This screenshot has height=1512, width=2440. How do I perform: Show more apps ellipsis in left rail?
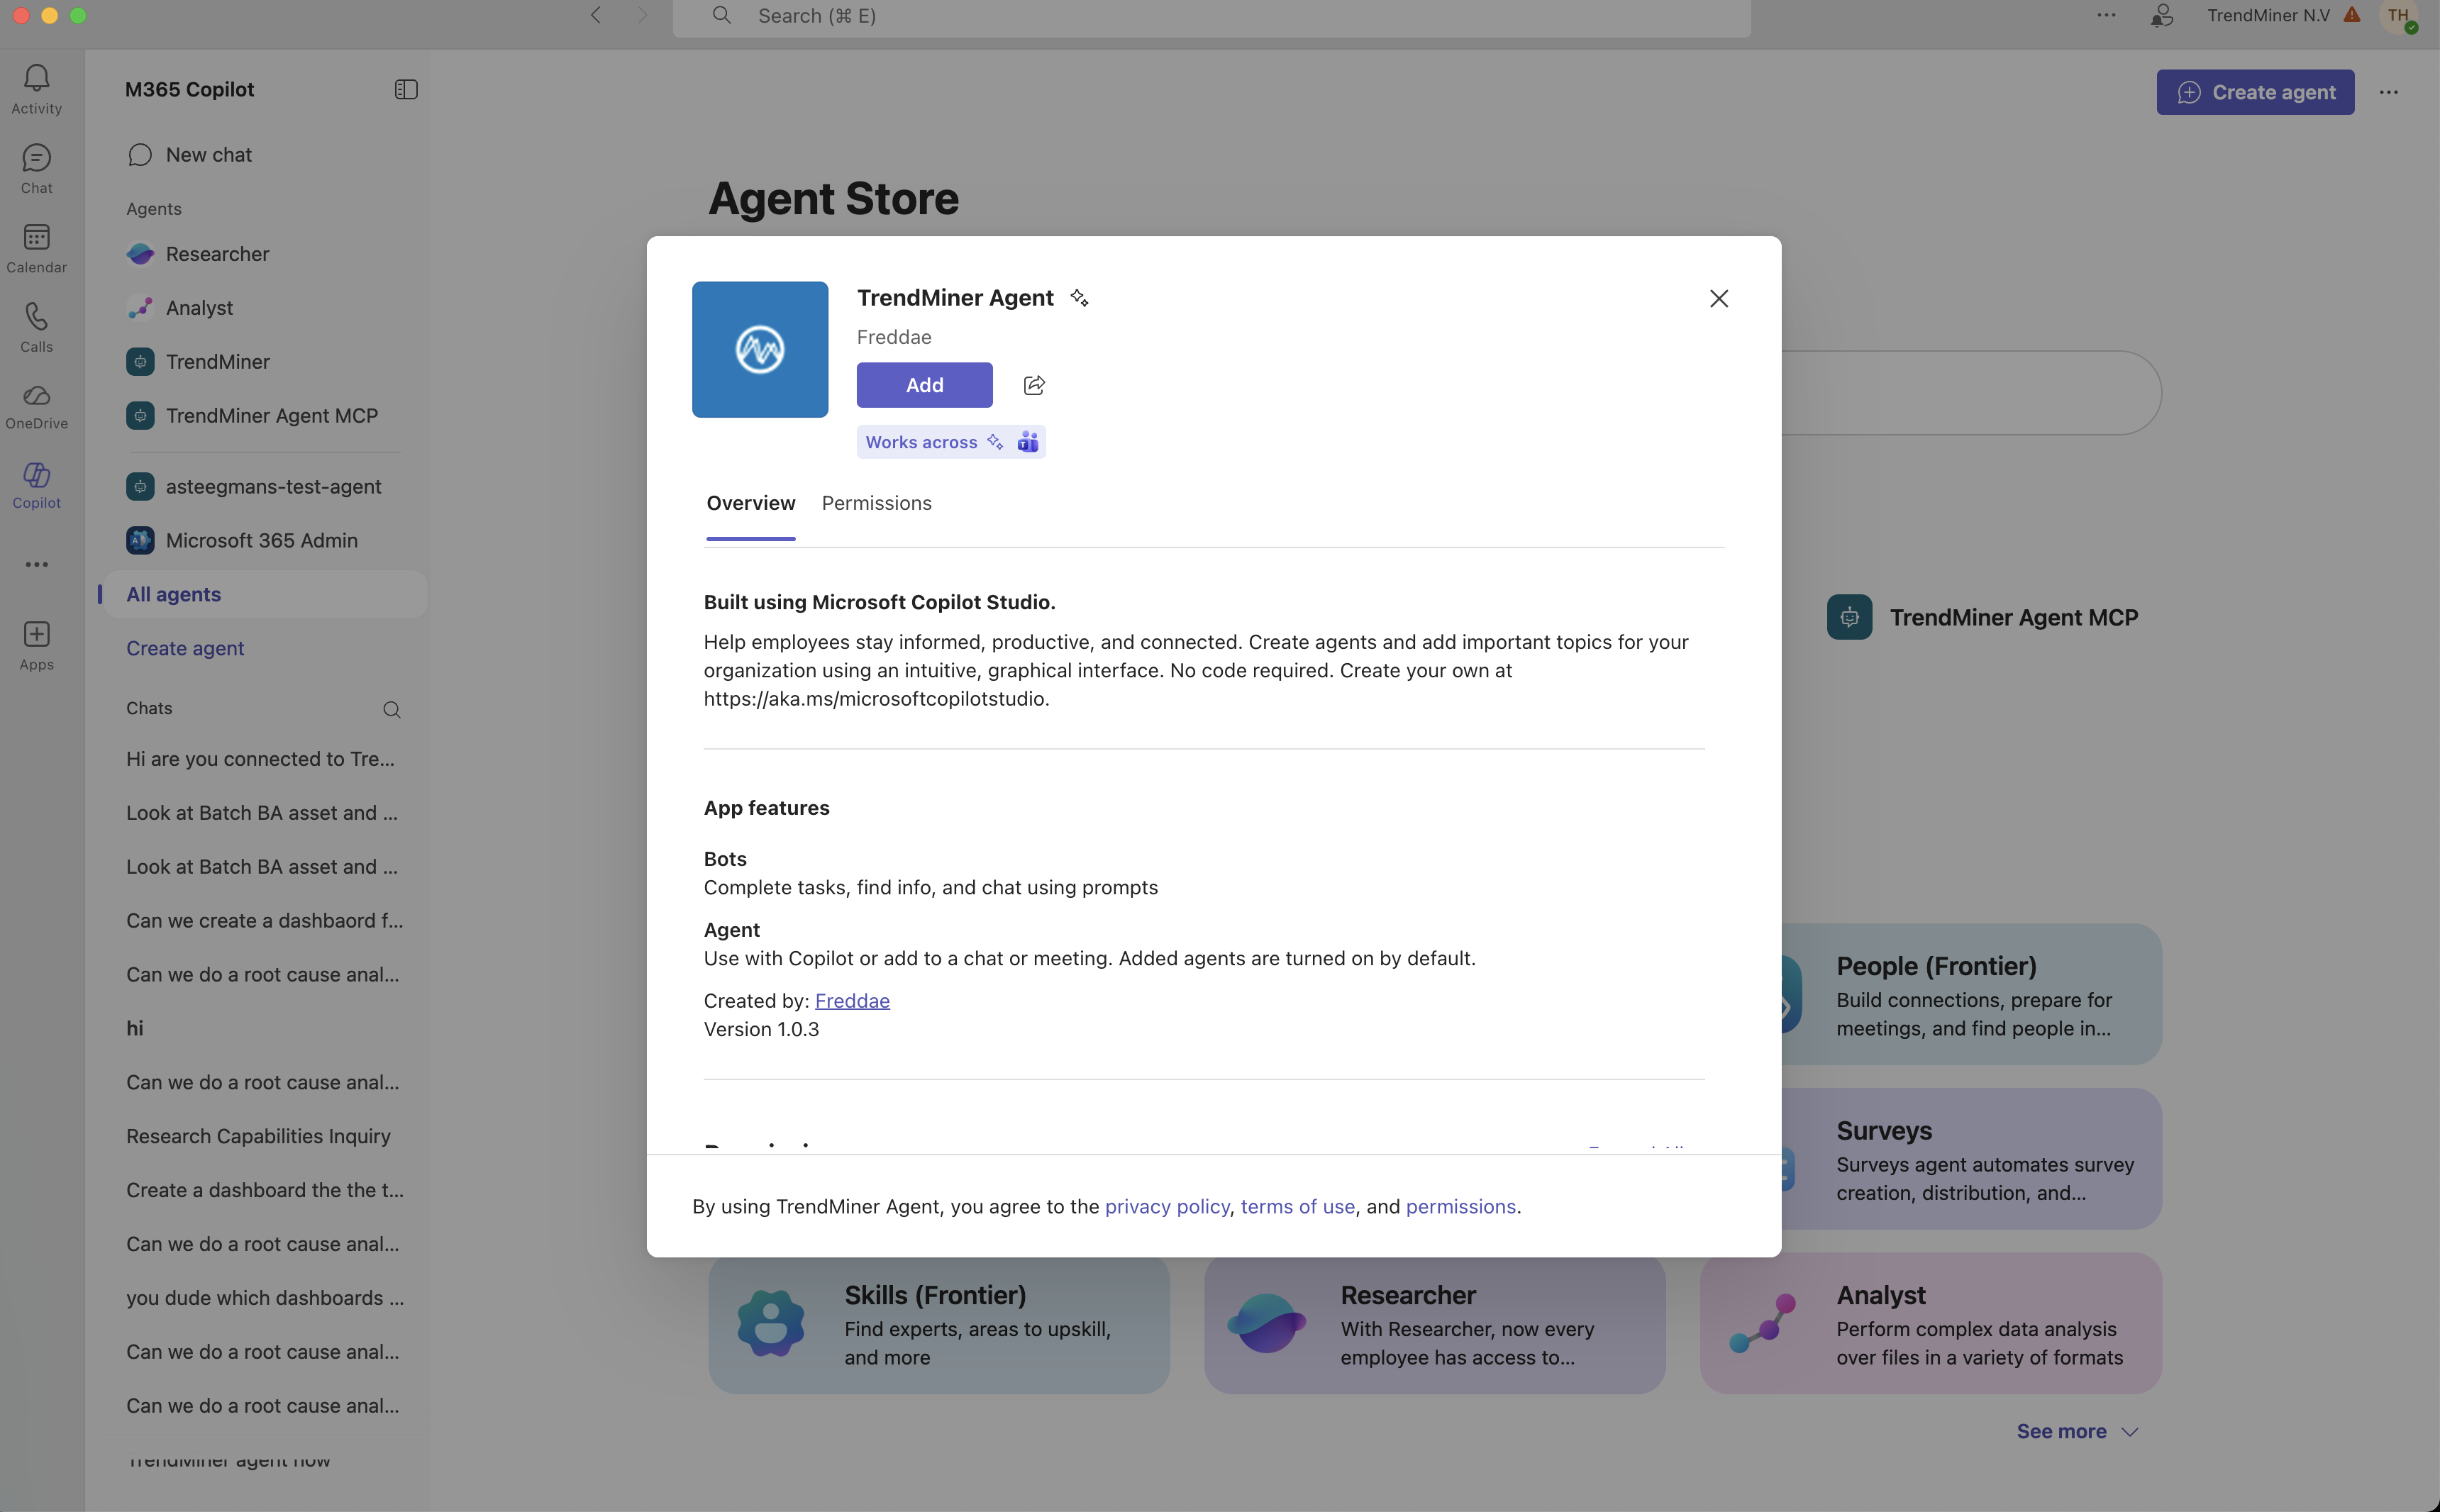point(37,565)
